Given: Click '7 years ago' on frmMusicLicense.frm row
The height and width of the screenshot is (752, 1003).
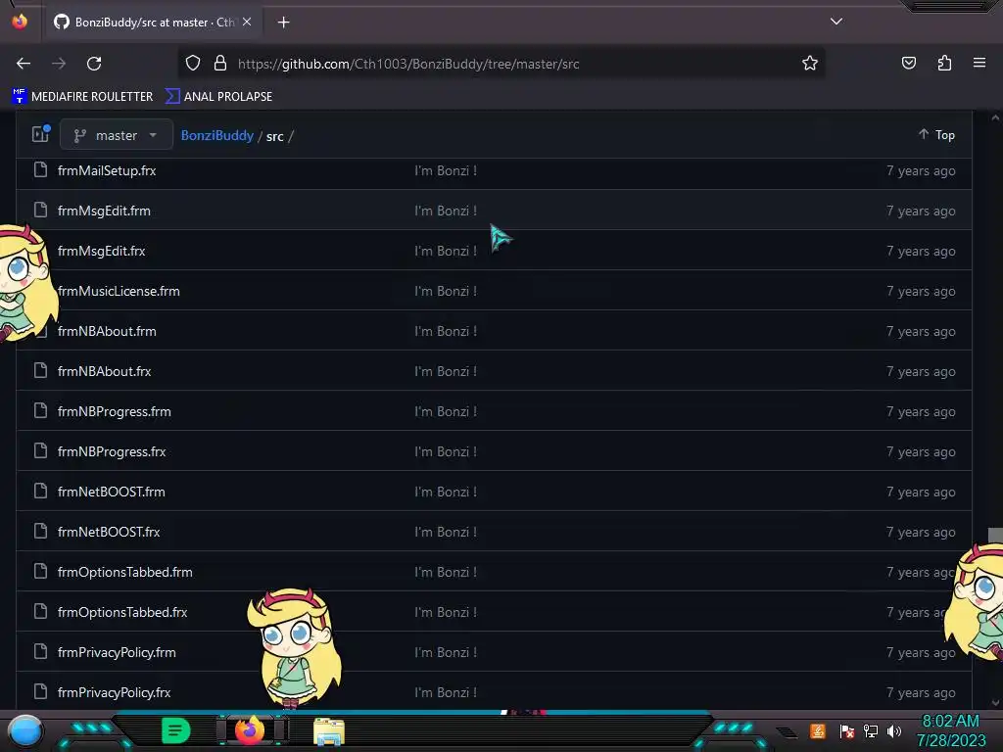Looking at the screenshot, I should tap(921, 292).
